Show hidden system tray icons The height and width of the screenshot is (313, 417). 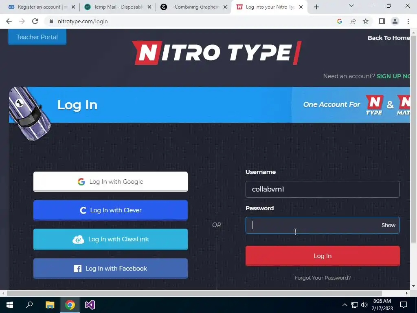pos(345,305)
